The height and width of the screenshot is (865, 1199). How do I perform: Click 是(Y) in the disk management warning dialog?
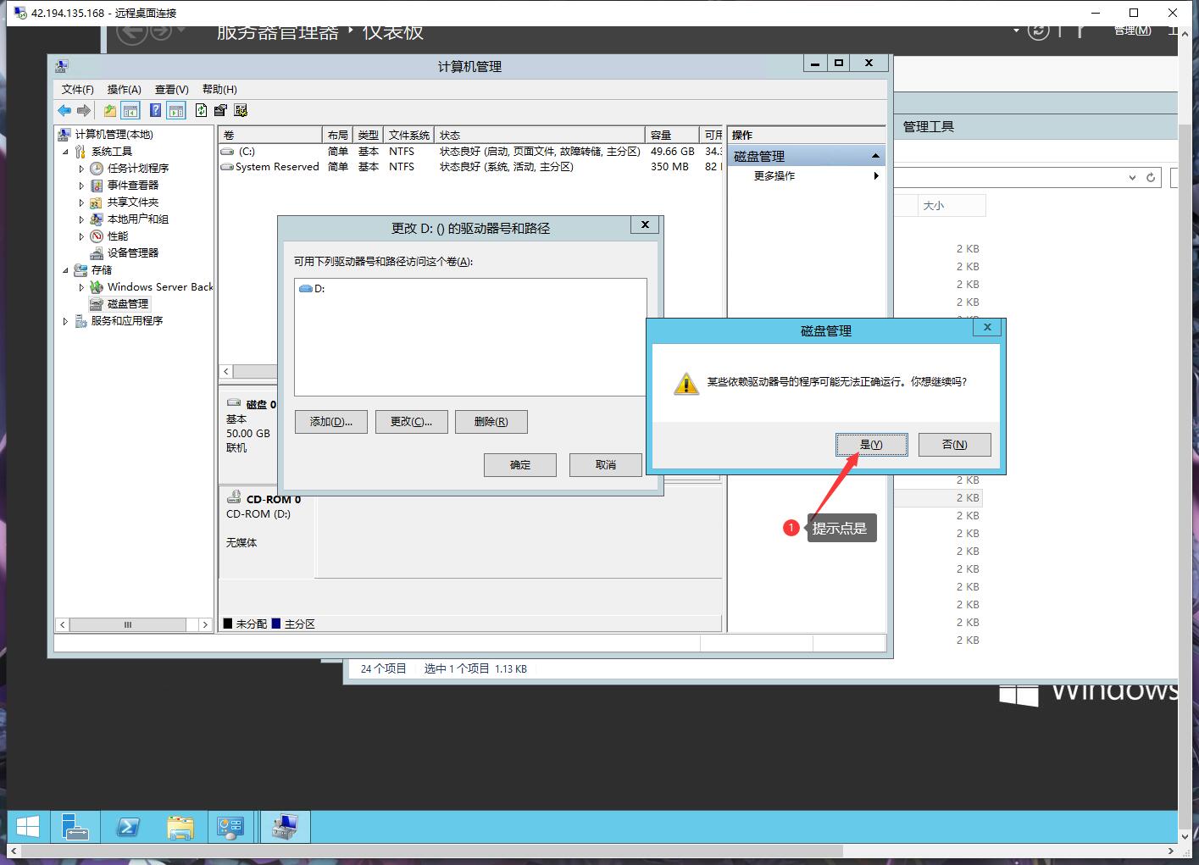871,444
